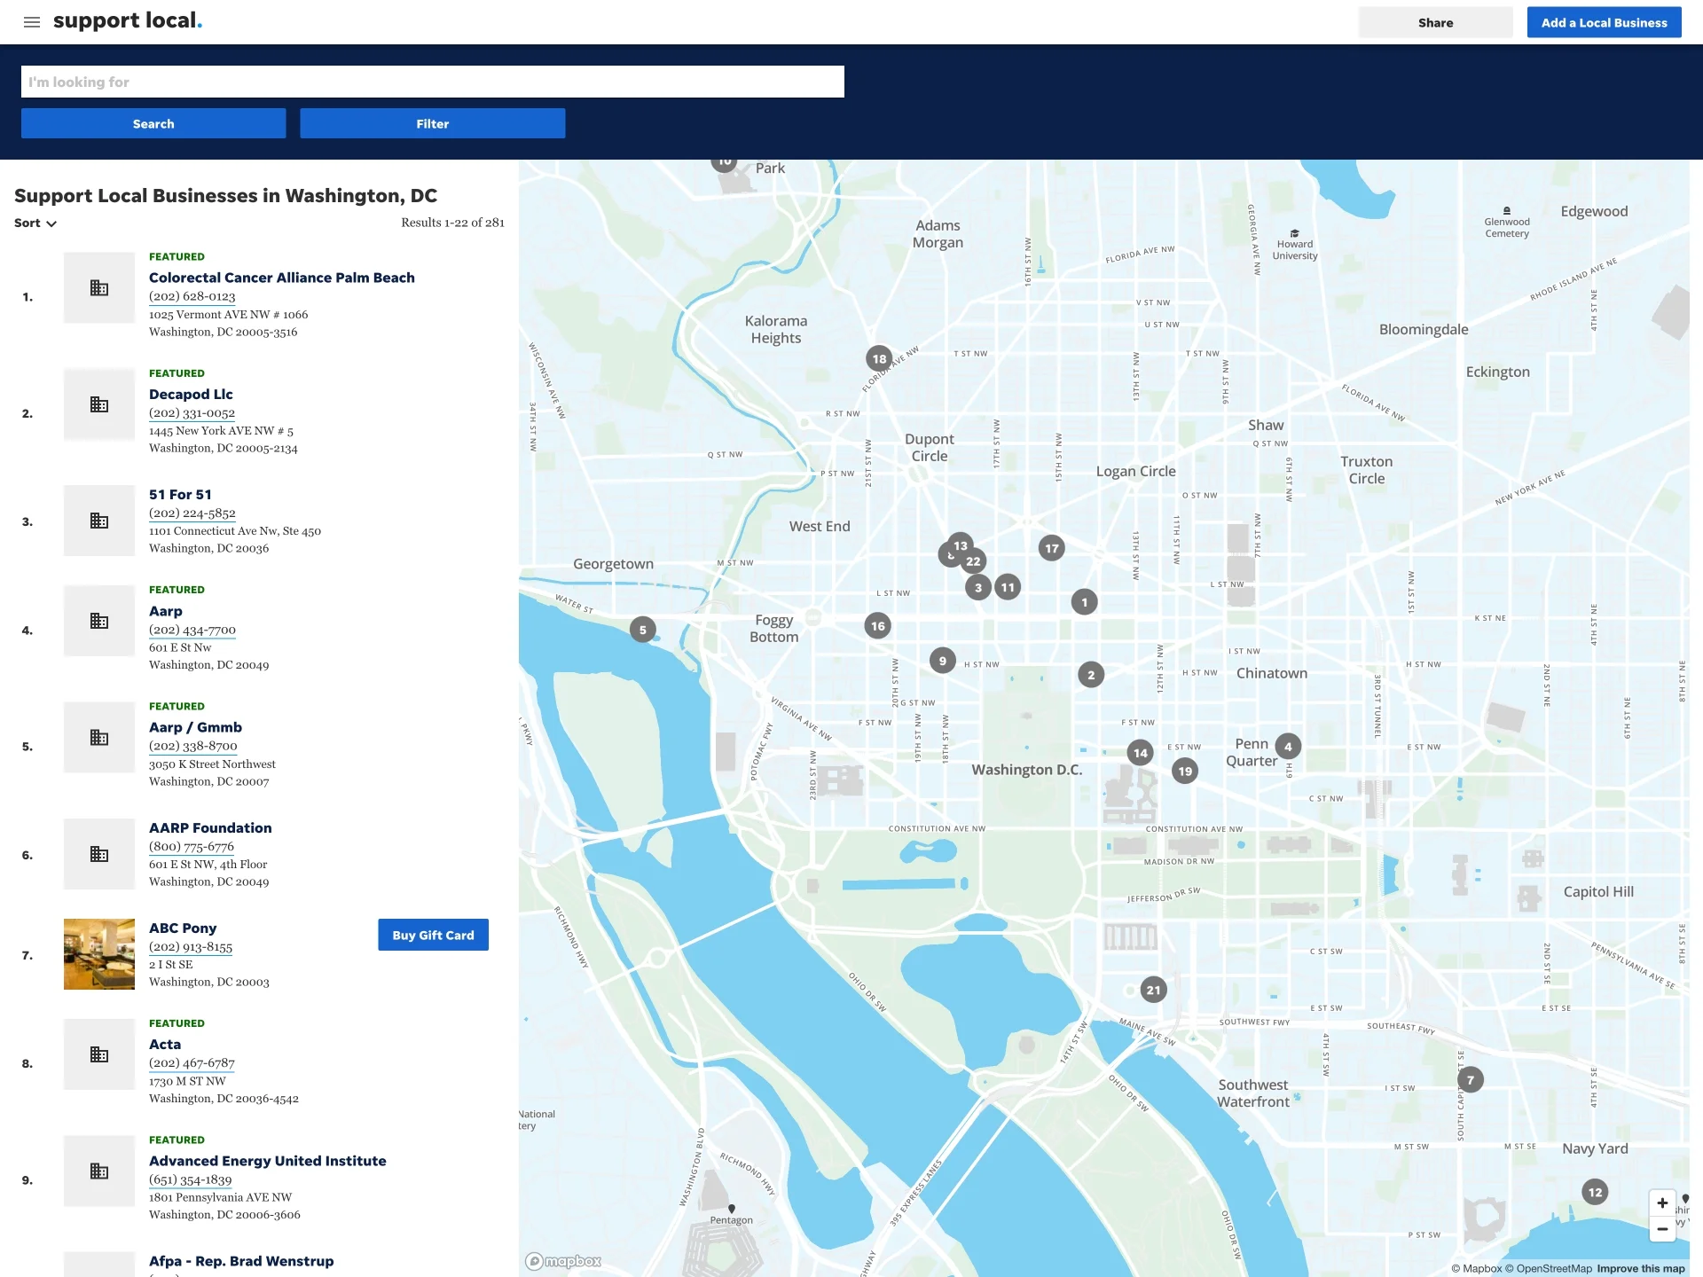
Task: Click the Share button
Action: (1435, 22)
